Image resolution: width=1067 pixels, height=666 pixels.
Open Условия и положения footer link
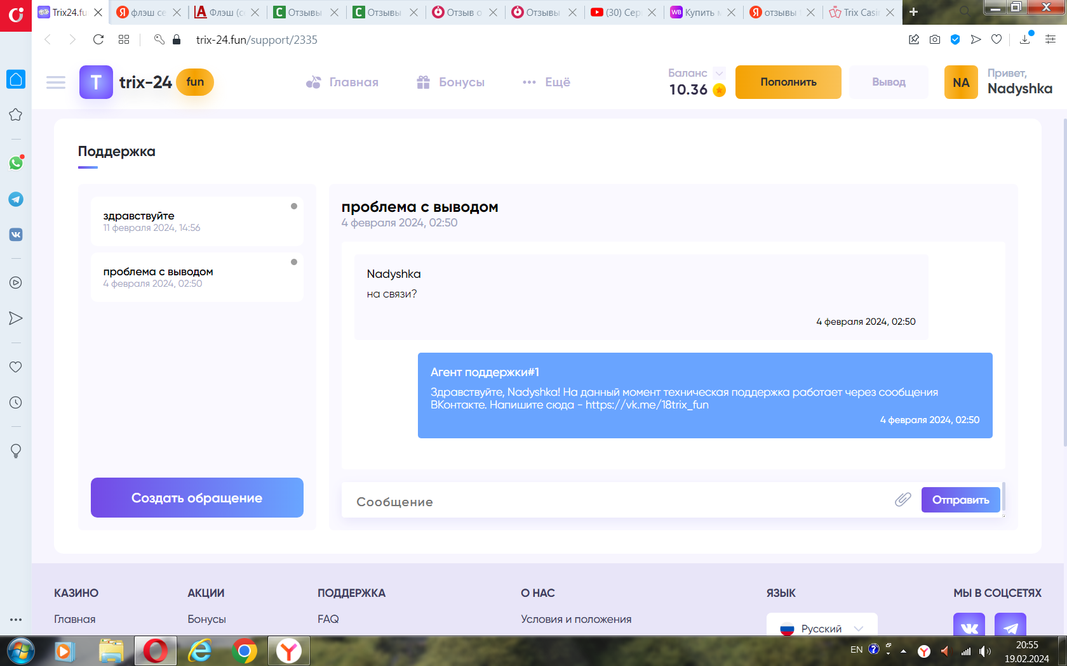point(576,619)
